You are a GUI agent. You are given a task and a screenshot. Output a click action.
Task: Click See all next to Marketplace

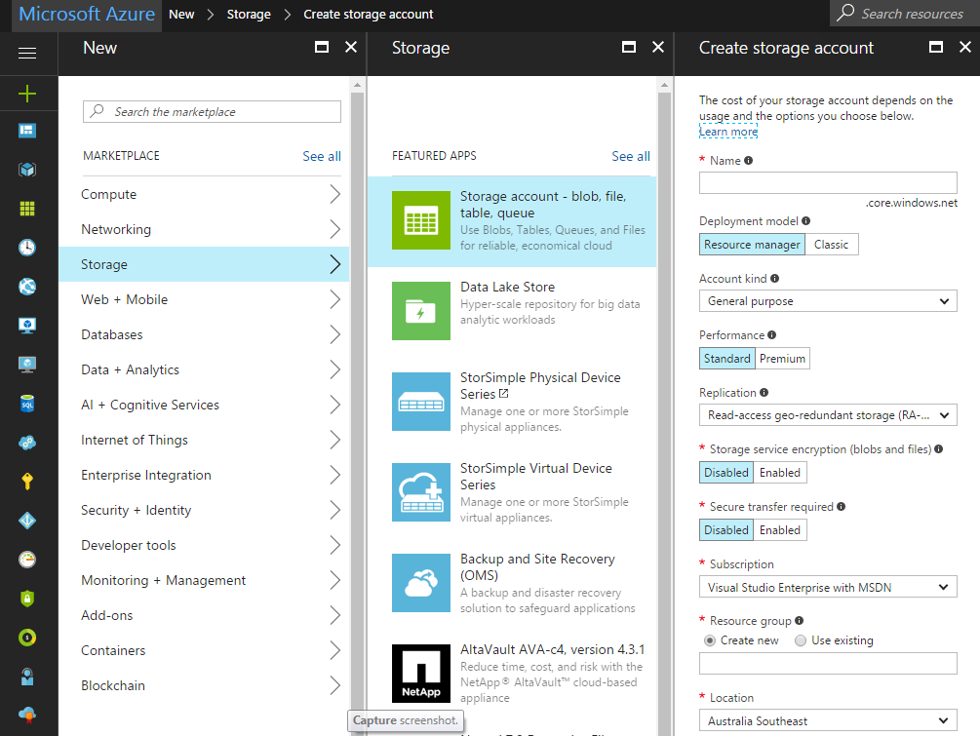[x=322, y=156]
